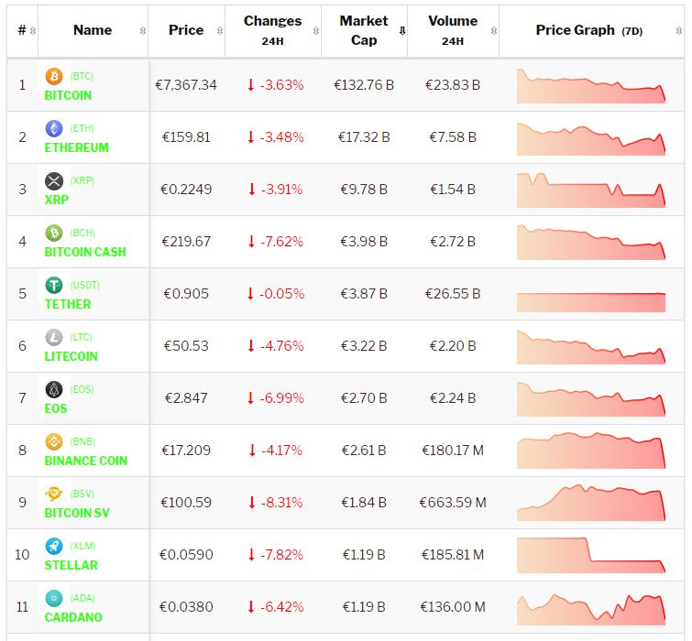Sort by Price column header
The image size is (692, 641).
(186, 30)
